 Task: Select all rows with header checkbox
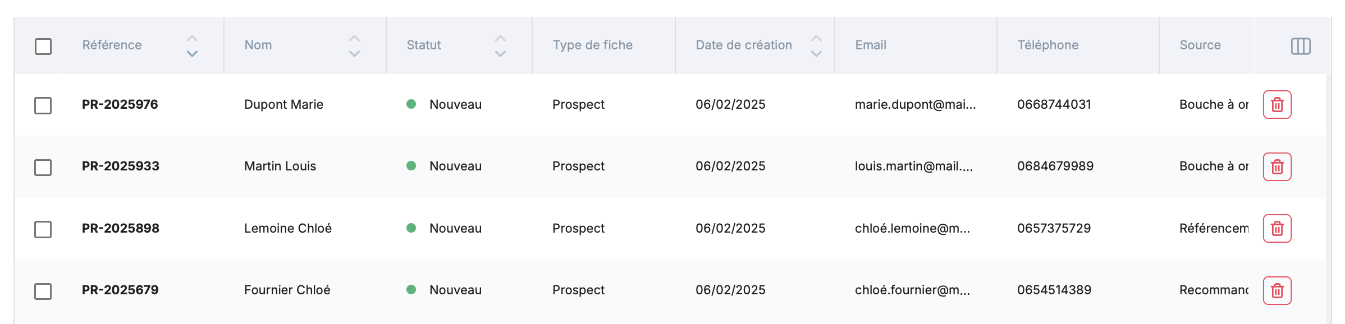click(x=43, y=46)
